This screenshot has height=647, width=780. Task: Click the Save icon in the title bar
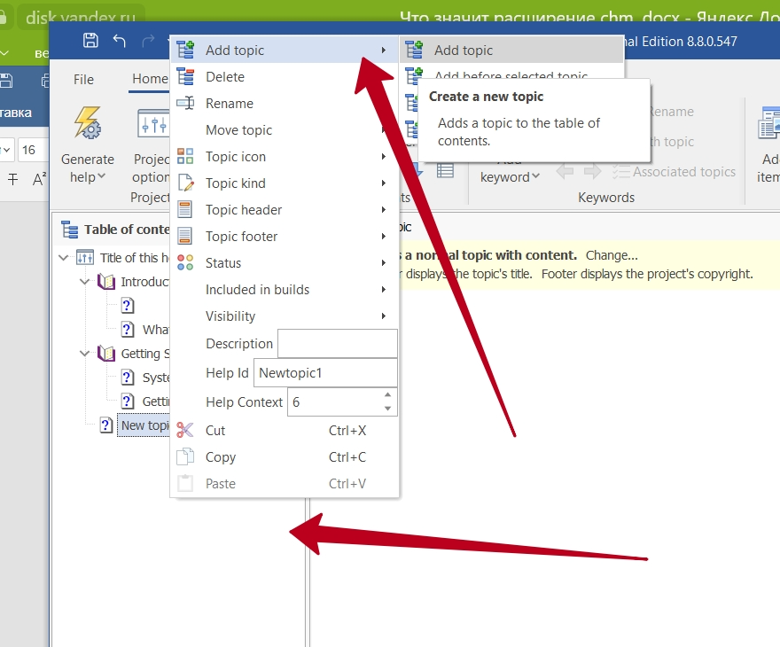(x=90, y=40)
